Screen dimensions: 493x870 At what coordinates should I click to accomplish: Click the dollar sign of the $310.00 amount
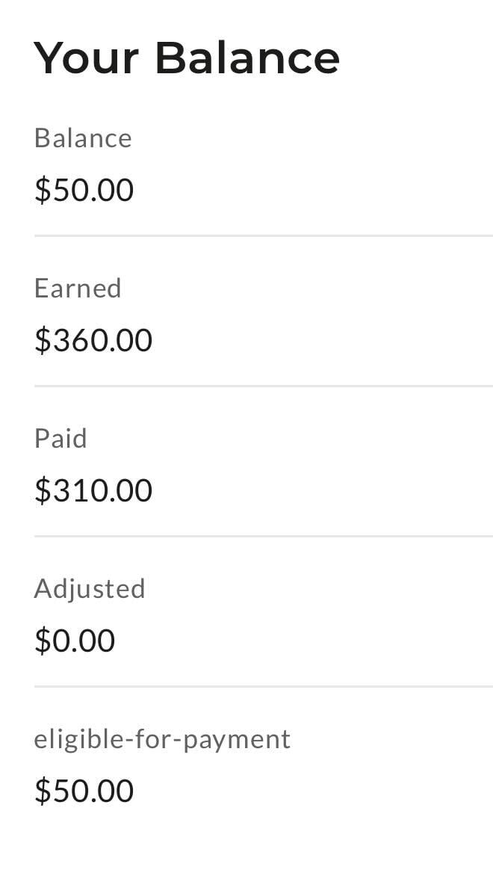(43, 491)
